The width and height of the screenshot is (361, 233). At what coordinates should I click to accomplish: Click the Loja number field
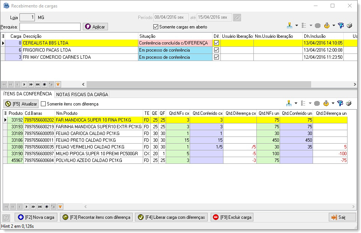tap(27, 18)
